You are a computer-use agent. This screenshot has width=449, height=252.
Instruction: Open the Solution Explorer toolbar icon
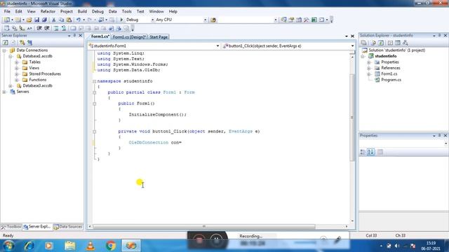click(x=283, y=20)
